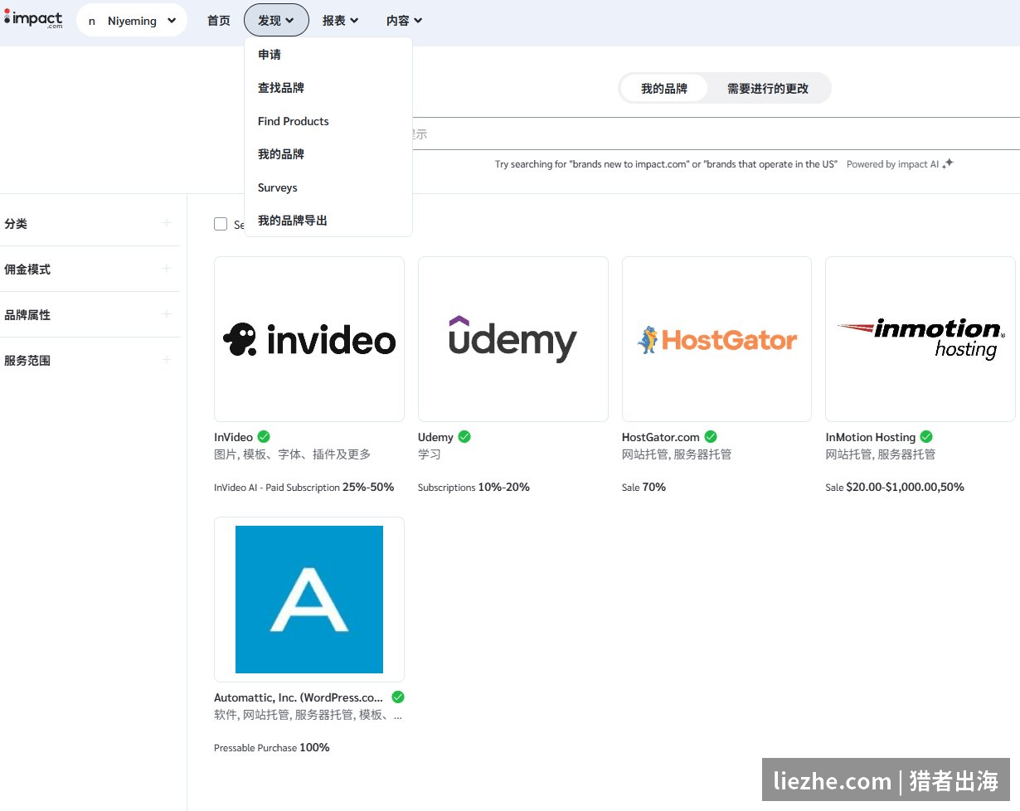Click InMotion 'Sale $20.00-$1,000.00,50%' text
1020x811 pixels.
895,488
